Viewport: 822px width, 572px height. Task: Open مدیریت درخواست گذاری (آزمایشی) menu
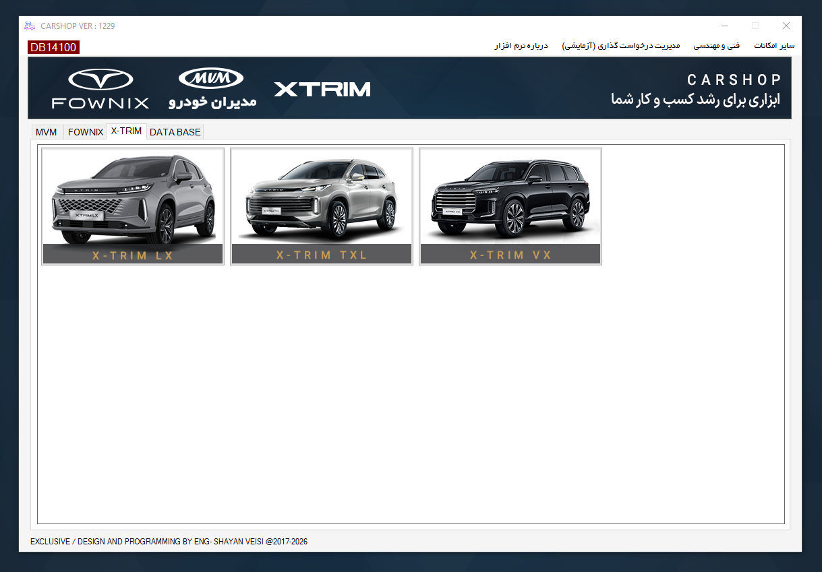click(x=621, y=46)
